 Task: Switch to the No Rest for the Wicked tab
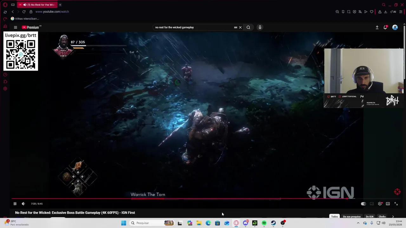click(x=37, y=5)
